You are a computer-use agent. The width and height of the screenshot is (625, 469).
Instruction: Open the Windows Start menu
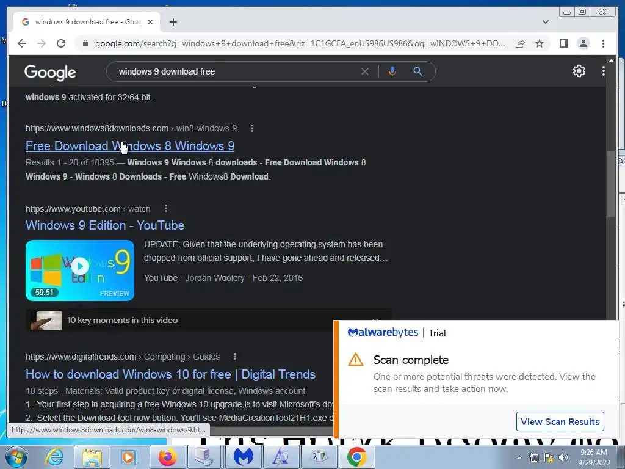tap(15, 457)
